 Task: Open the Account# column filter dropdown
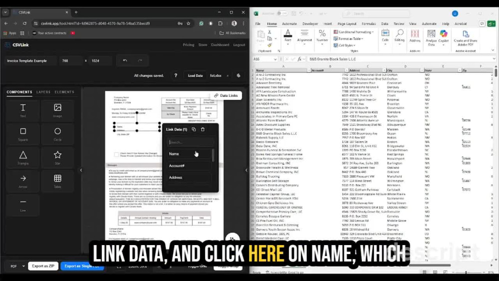tap(347, 70)
